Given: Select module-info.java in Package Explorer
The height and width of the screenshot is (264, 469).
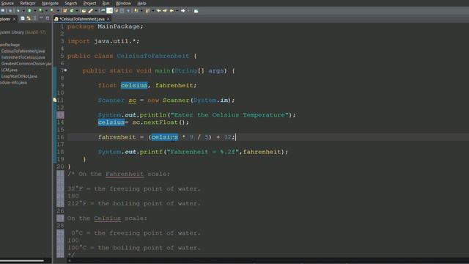Looking at the screenshot, I should (13, 82).
